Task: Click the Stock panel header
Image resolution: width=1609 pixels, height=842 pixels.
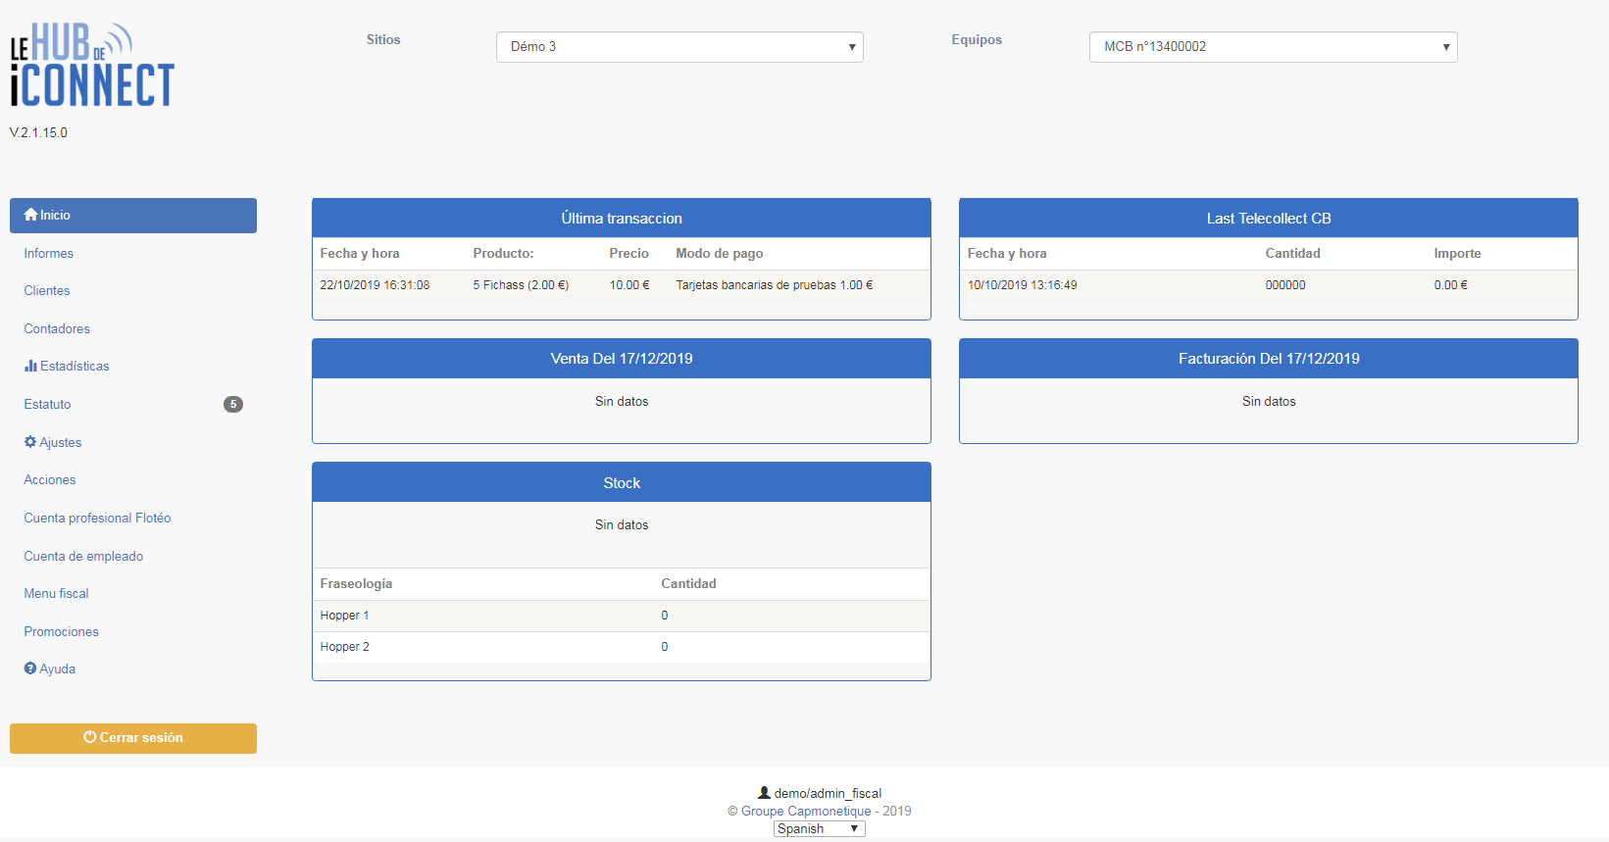Action: (622, 483)
